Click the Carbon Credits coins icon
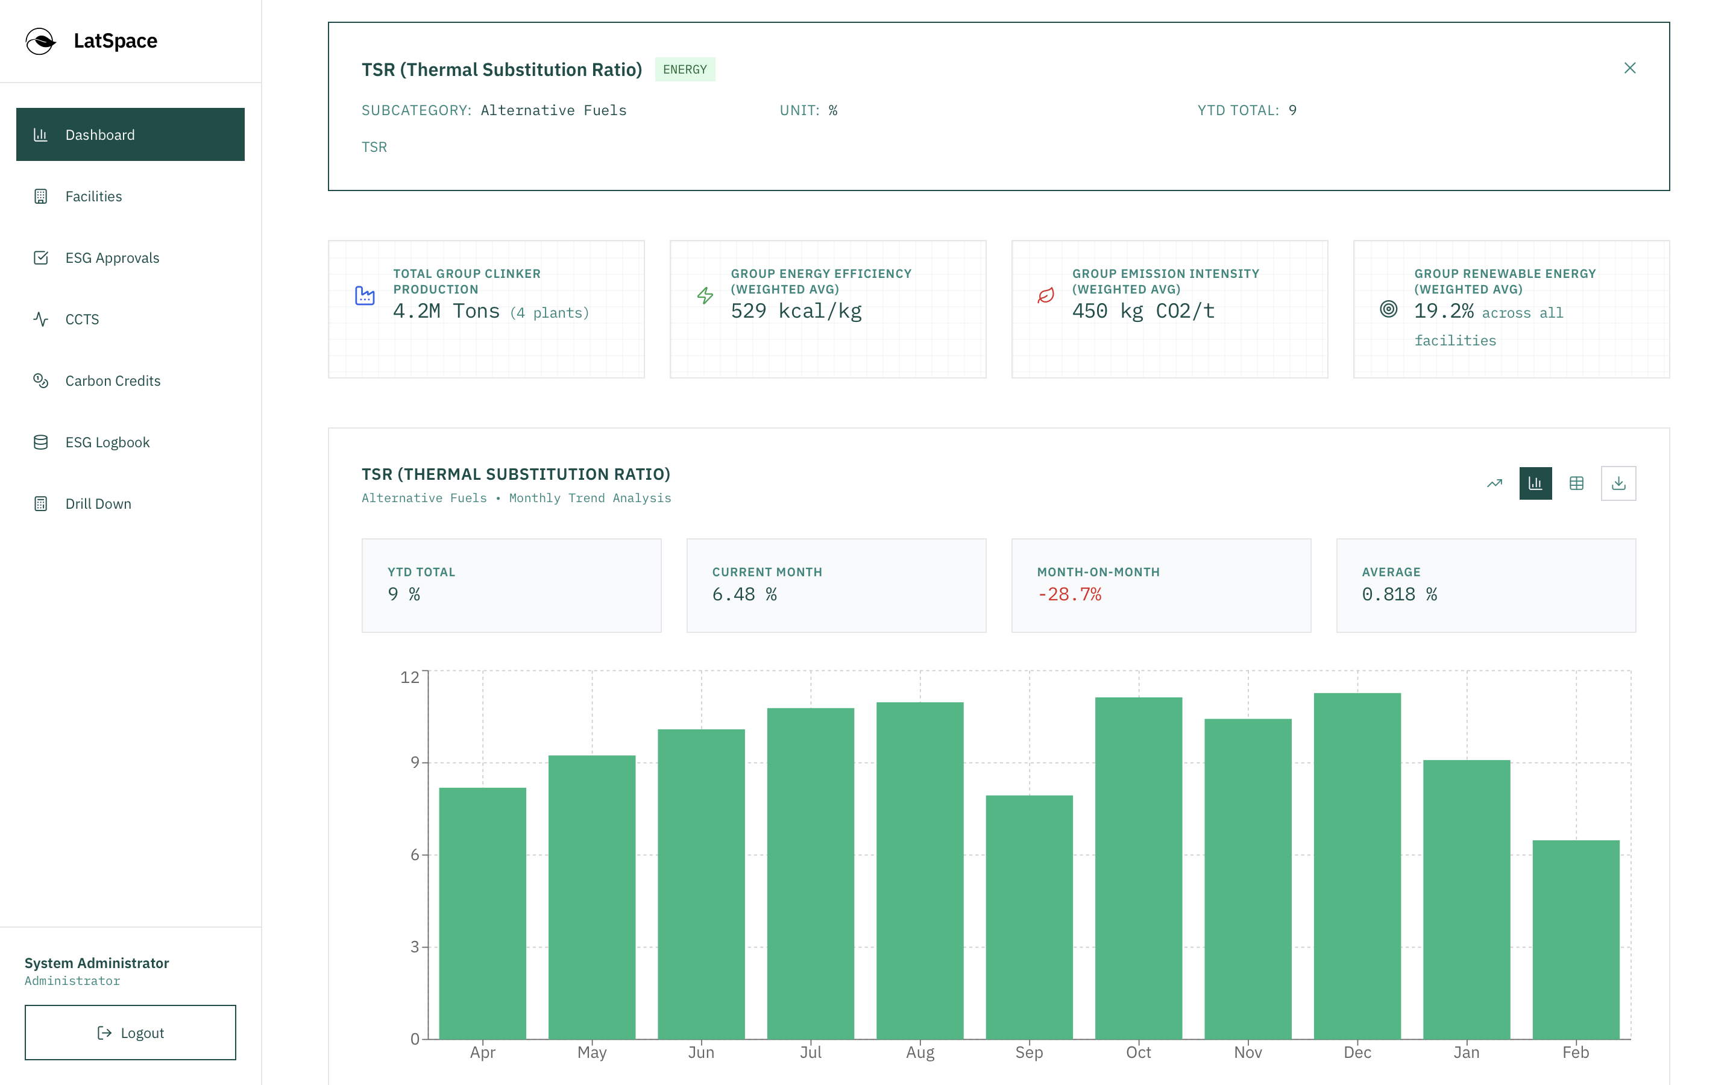This screenshot has width=1736, height=1085. click(41, 380)
